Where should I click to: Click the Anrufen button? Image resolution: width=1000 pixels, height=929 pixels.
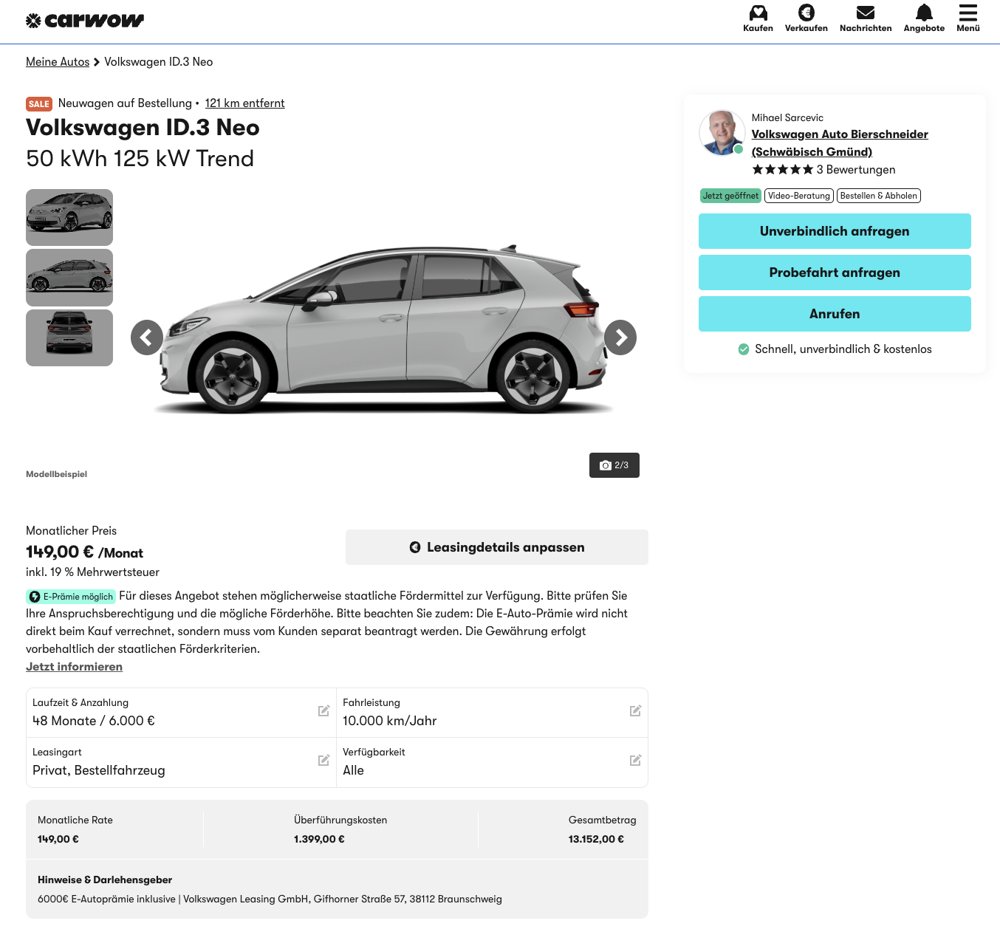pos(835,314)
